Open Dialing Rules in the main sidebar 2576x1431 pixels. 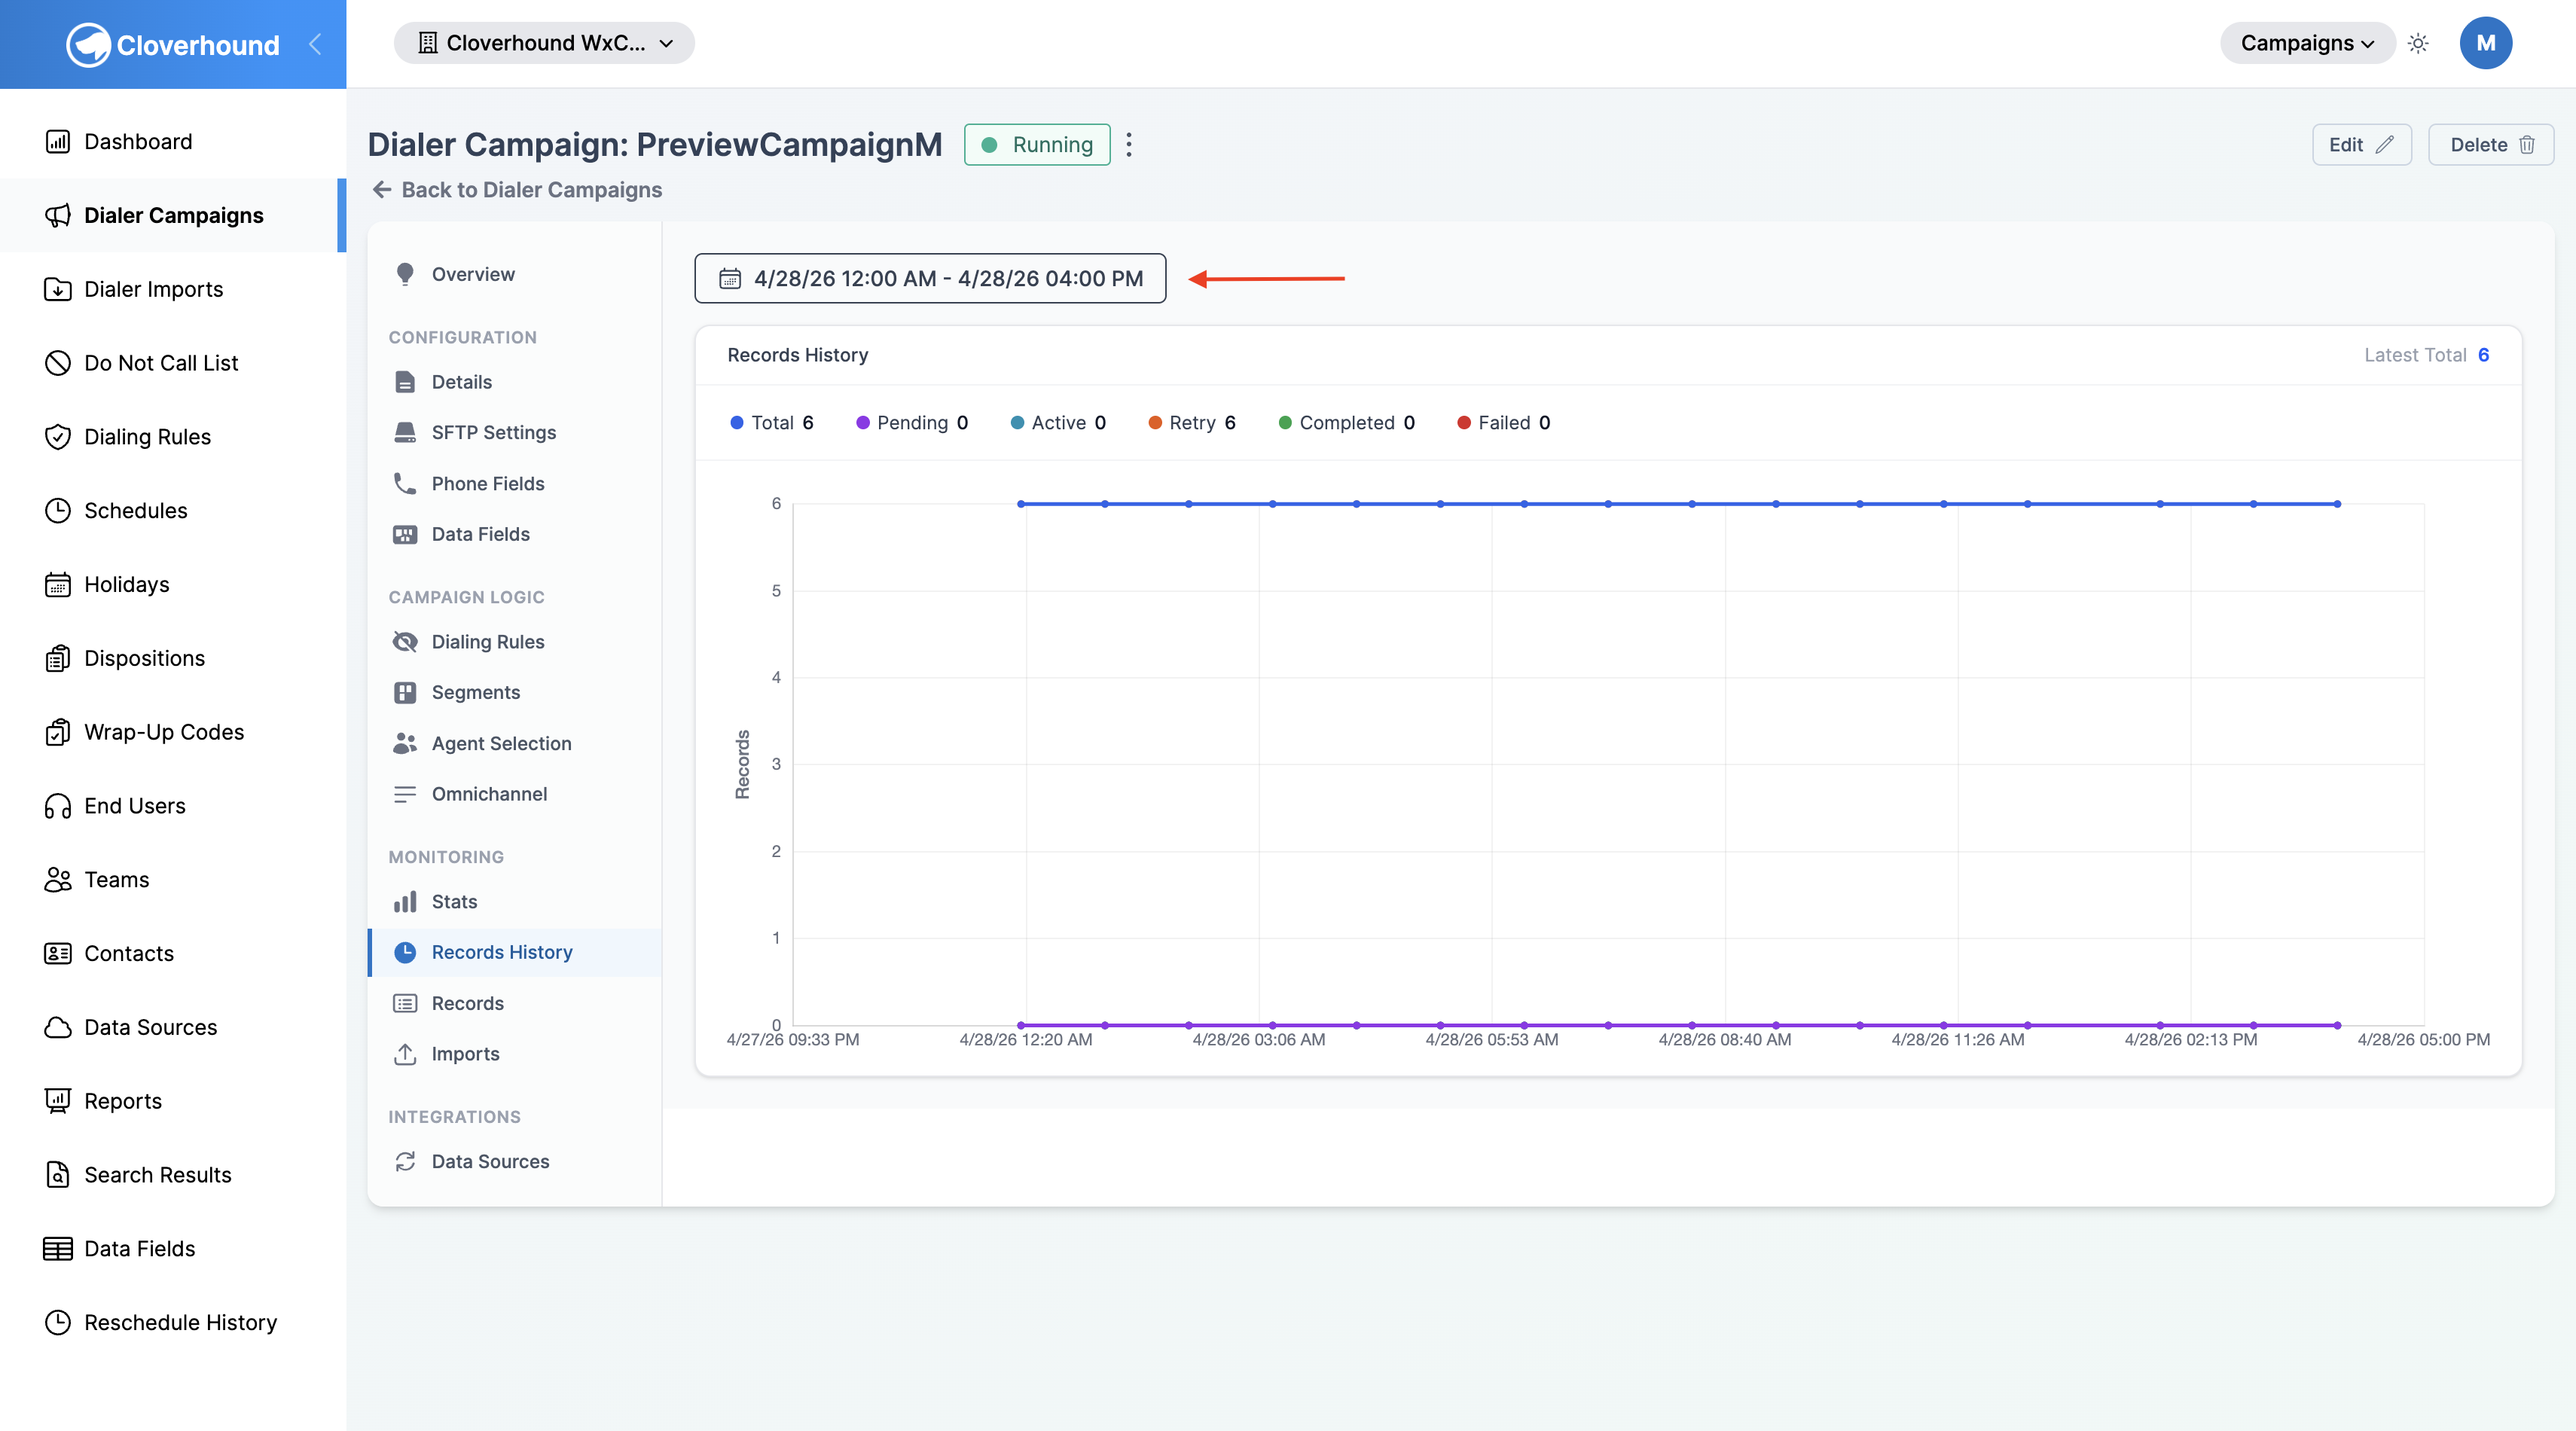coord(147,437)
